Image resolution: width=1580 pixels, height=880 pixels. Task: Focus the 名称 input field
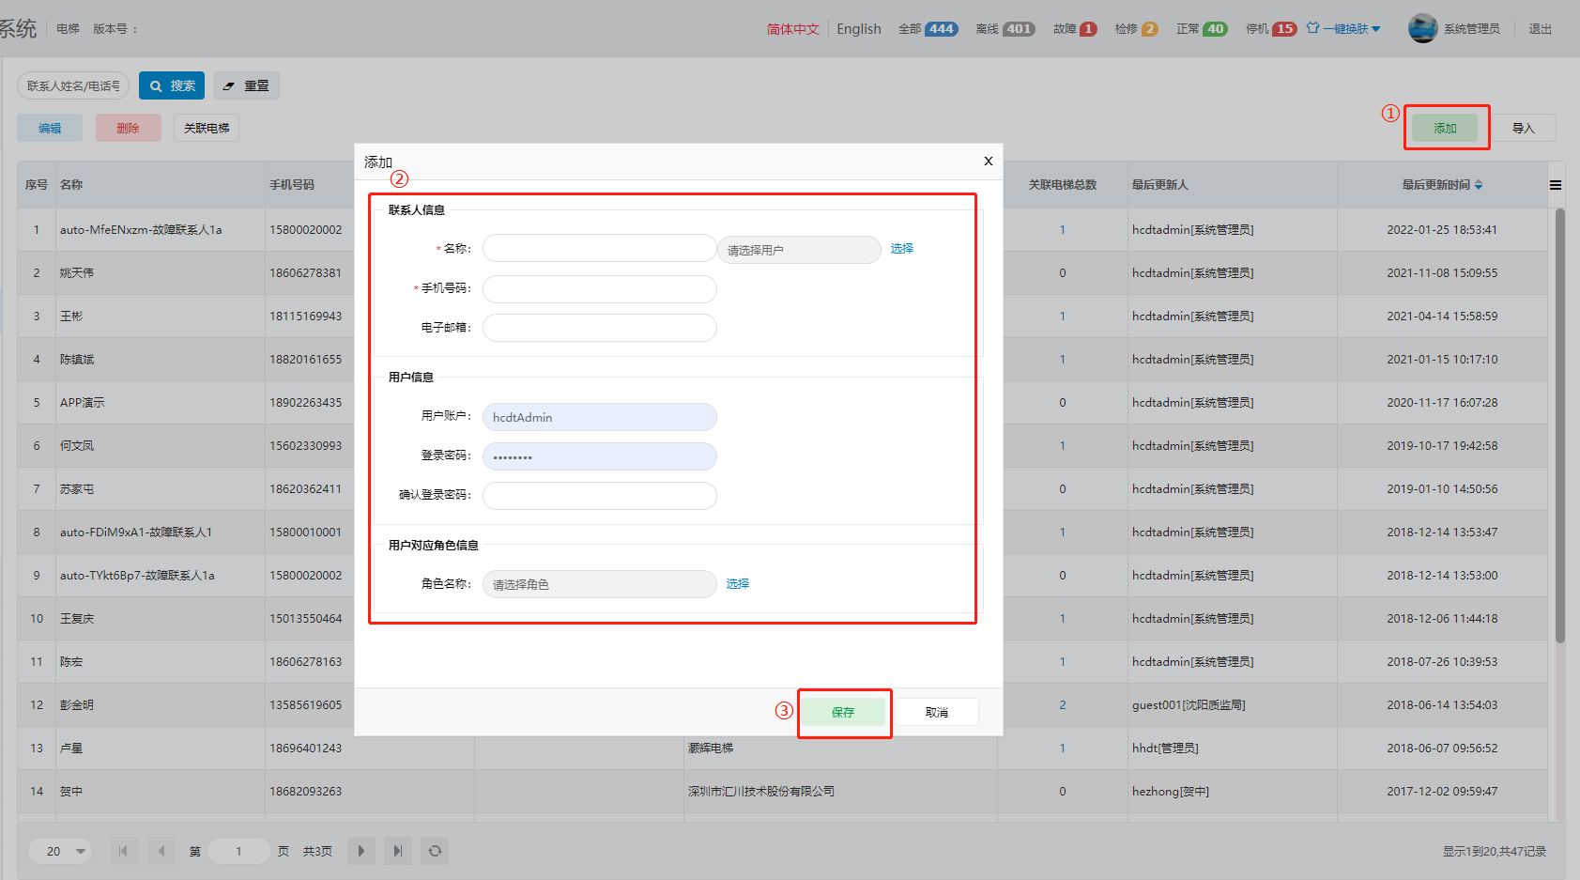600,248
